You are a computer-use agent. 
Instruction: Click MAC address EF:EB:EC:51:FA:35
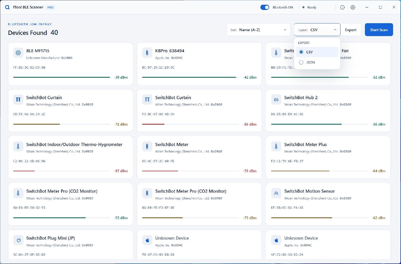pos(287,208)
